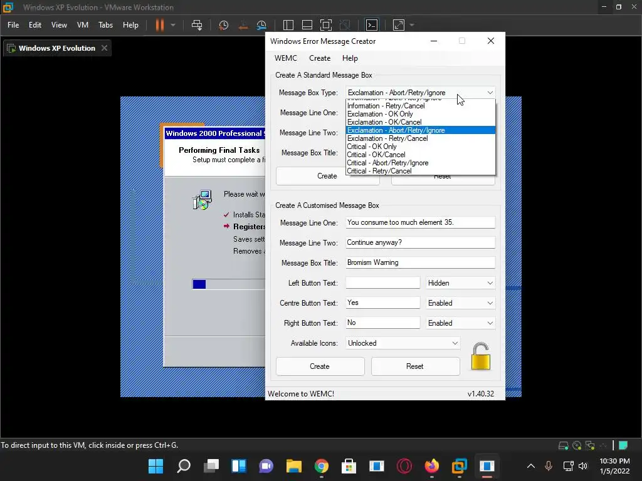642x481 pixels.
Task: Click the VMware pause (suspend) icon
Action: tap(160, 25)
